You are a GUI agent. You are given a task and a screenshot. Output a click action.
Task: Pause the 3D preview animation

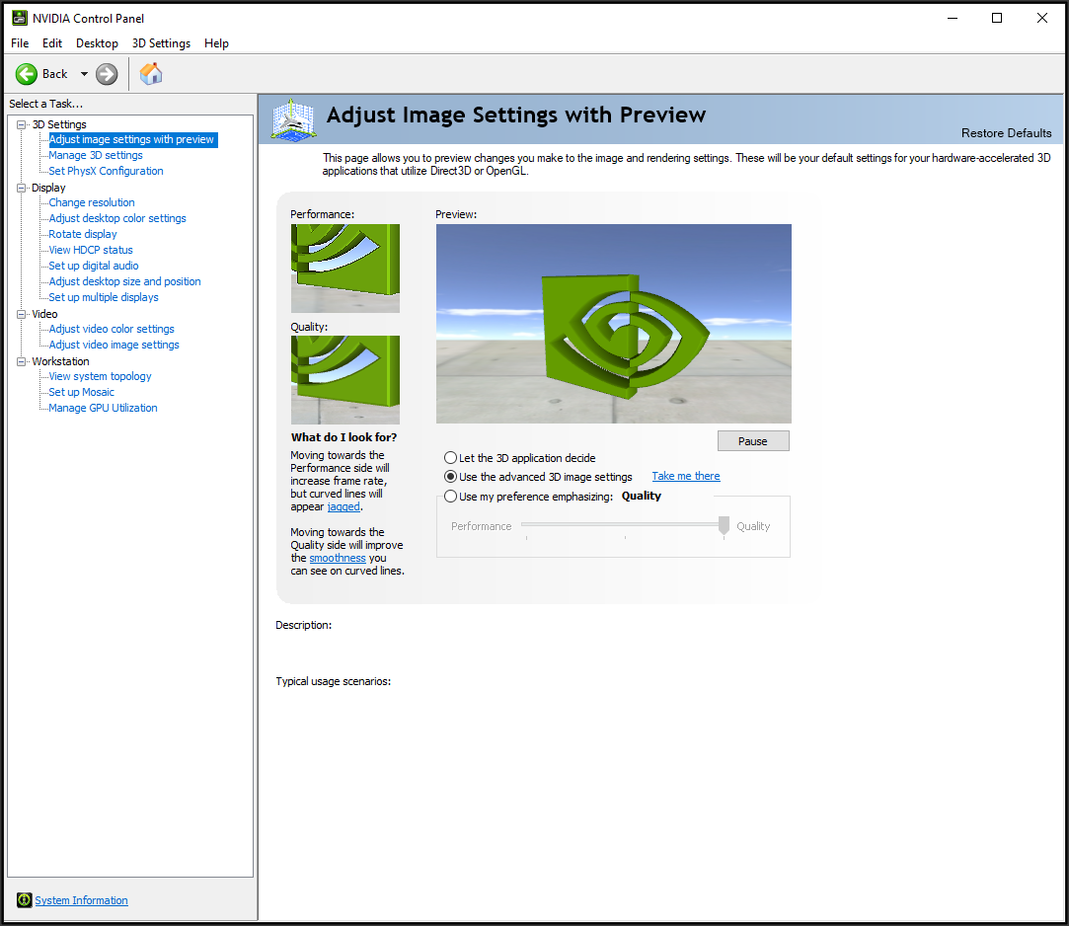pos(752,441)
